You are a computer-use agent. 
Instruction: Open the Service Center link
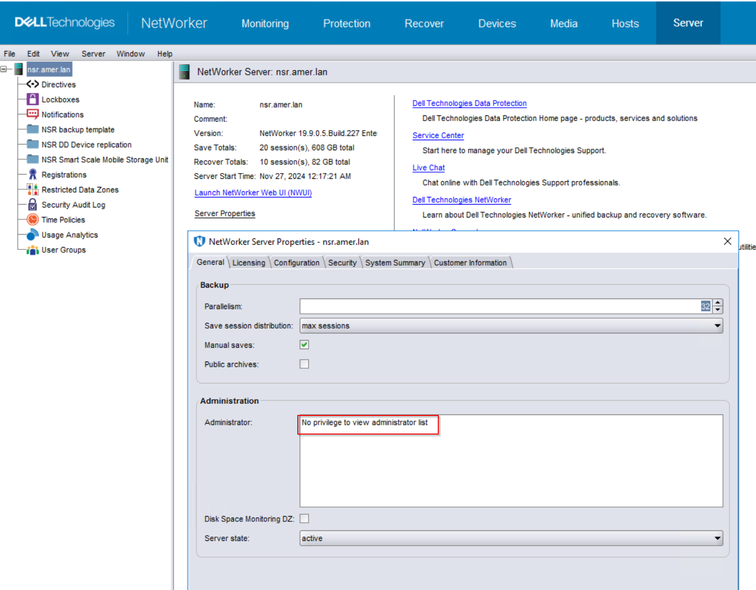click(x=438, y=135)
